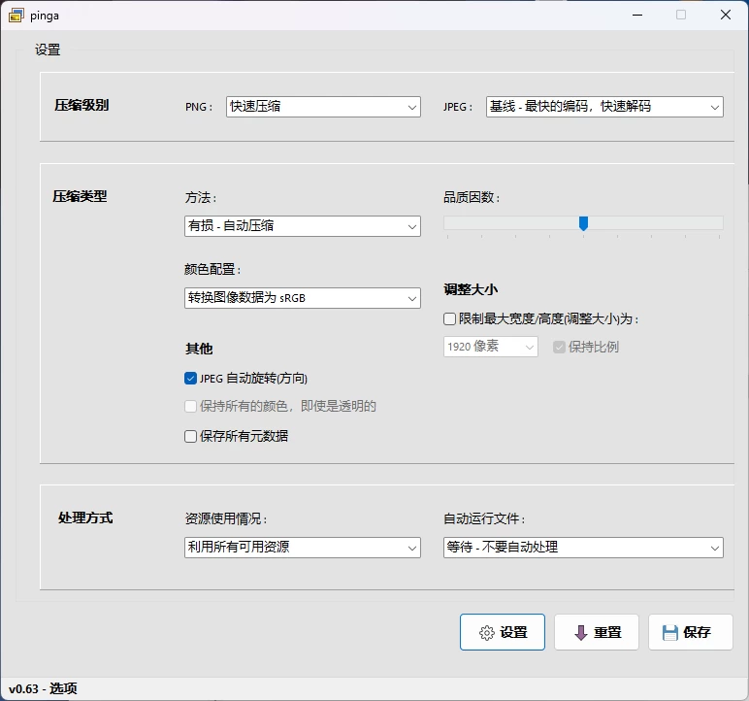
Task: Expand the 方法 compression method dropdown
Action: 303,226
